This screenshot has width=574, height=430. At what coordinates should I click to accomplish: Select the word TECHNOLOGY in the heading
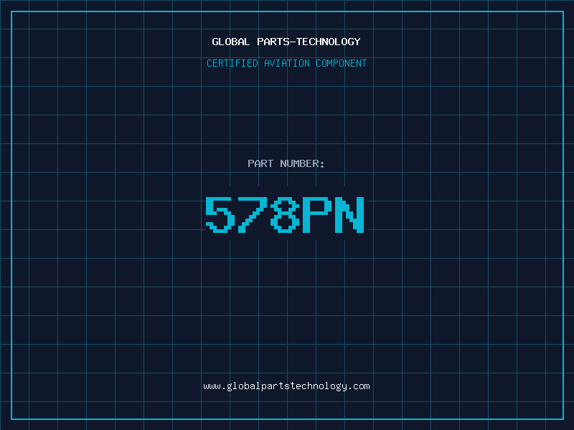tap(329, 42)
